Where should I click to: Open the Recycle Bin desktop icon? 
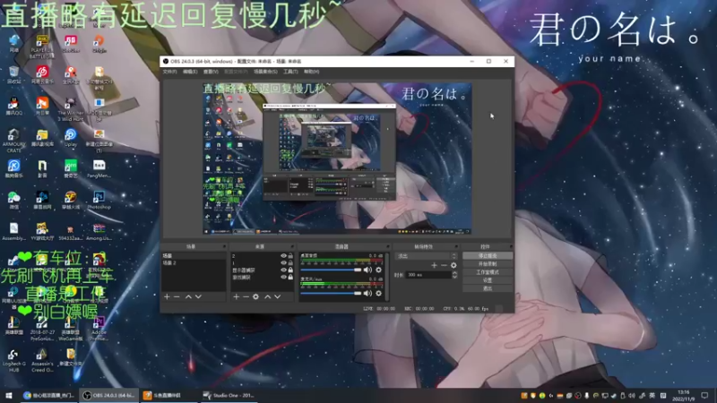pos(13,75)
